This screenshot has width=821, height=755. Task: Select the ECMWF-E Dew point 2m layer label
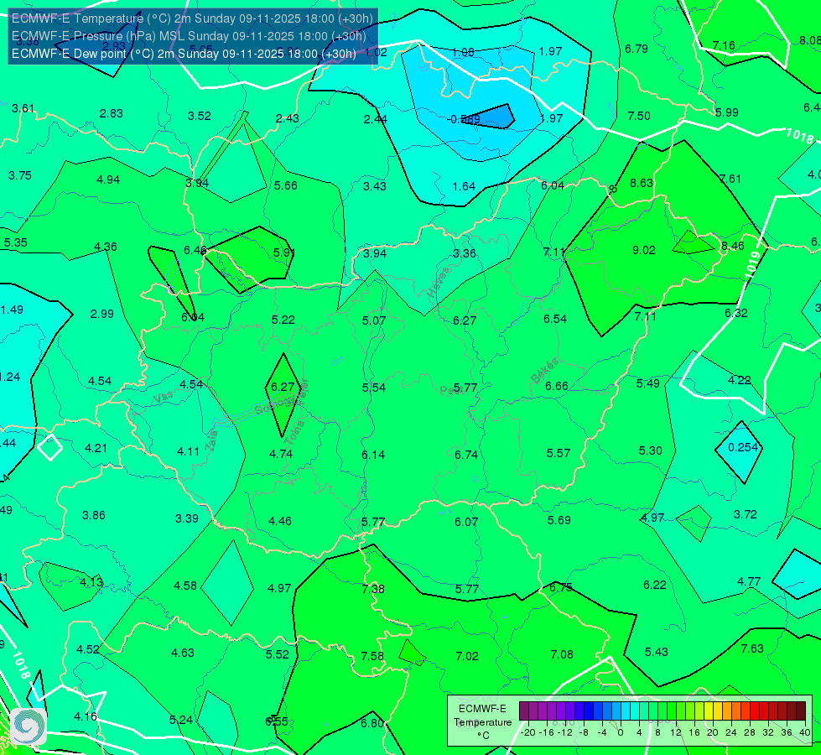tap(184, 54)
